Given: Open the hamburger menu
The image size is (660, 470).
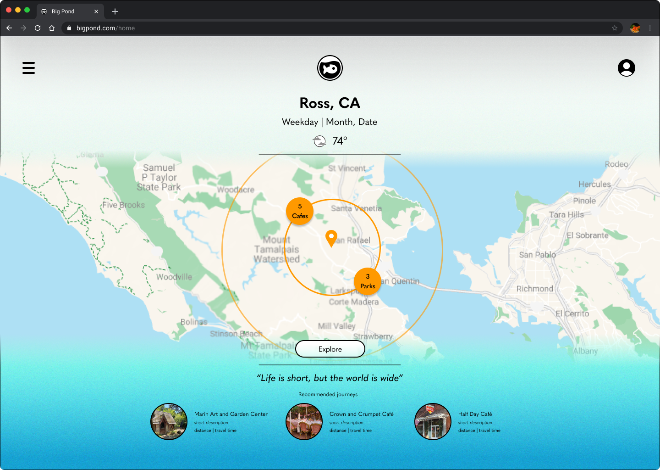Looking at the screenshot, I should point(28,68).
